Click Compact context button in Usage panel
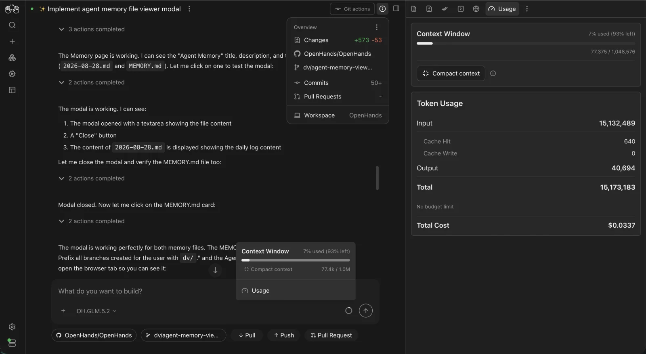This screenshot has height=354, width=646. [x=451, y=73]
